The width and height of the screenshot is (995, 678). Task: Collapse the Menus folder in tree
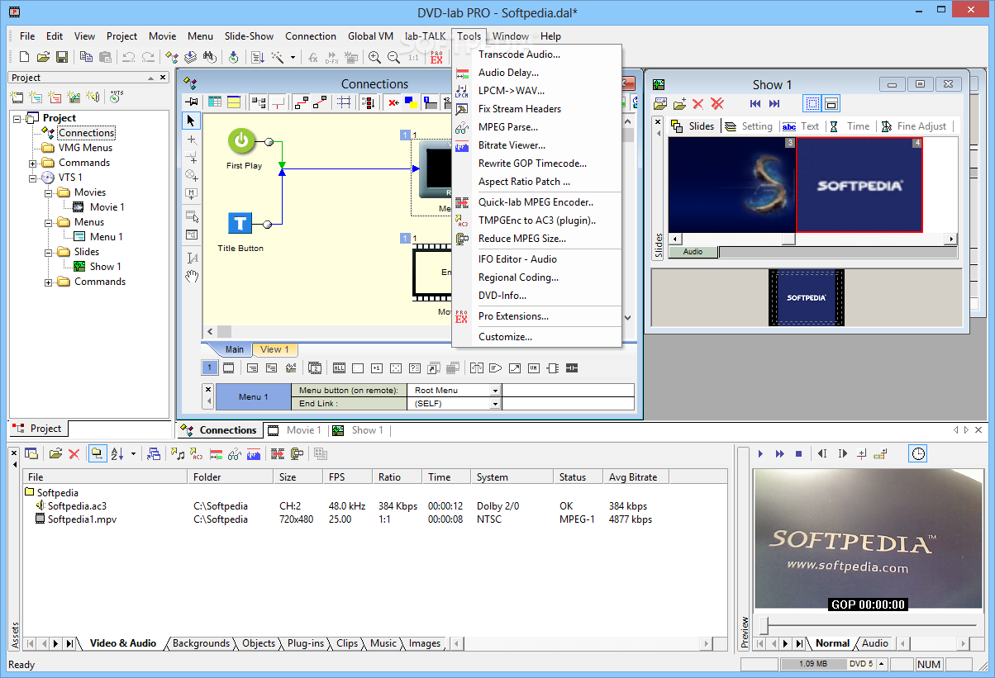49,222
